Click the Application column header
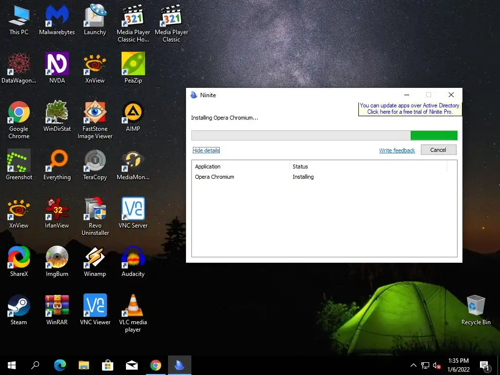Image resolution: width=500 pixels, height=375 pixels. click(x=241, y=167)
